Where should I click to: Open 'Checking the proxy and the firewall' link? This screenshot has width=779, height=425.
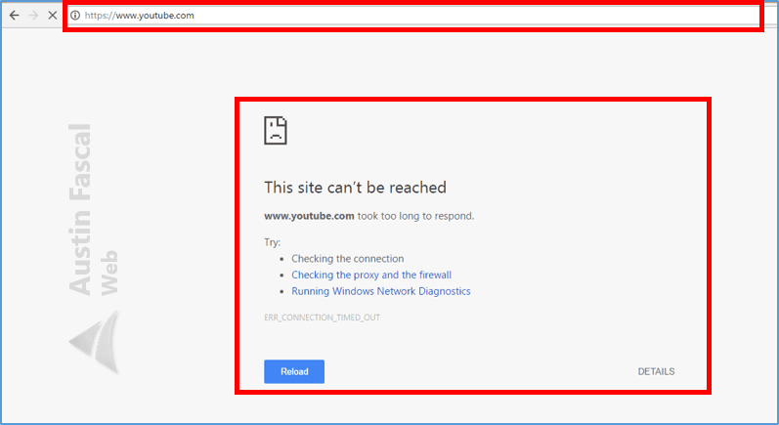(371, 276)
